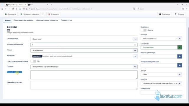The width and height of the screenshot is (189, 106).
Task: Open the browser downloads icon
Action: [x=20, y=9]
